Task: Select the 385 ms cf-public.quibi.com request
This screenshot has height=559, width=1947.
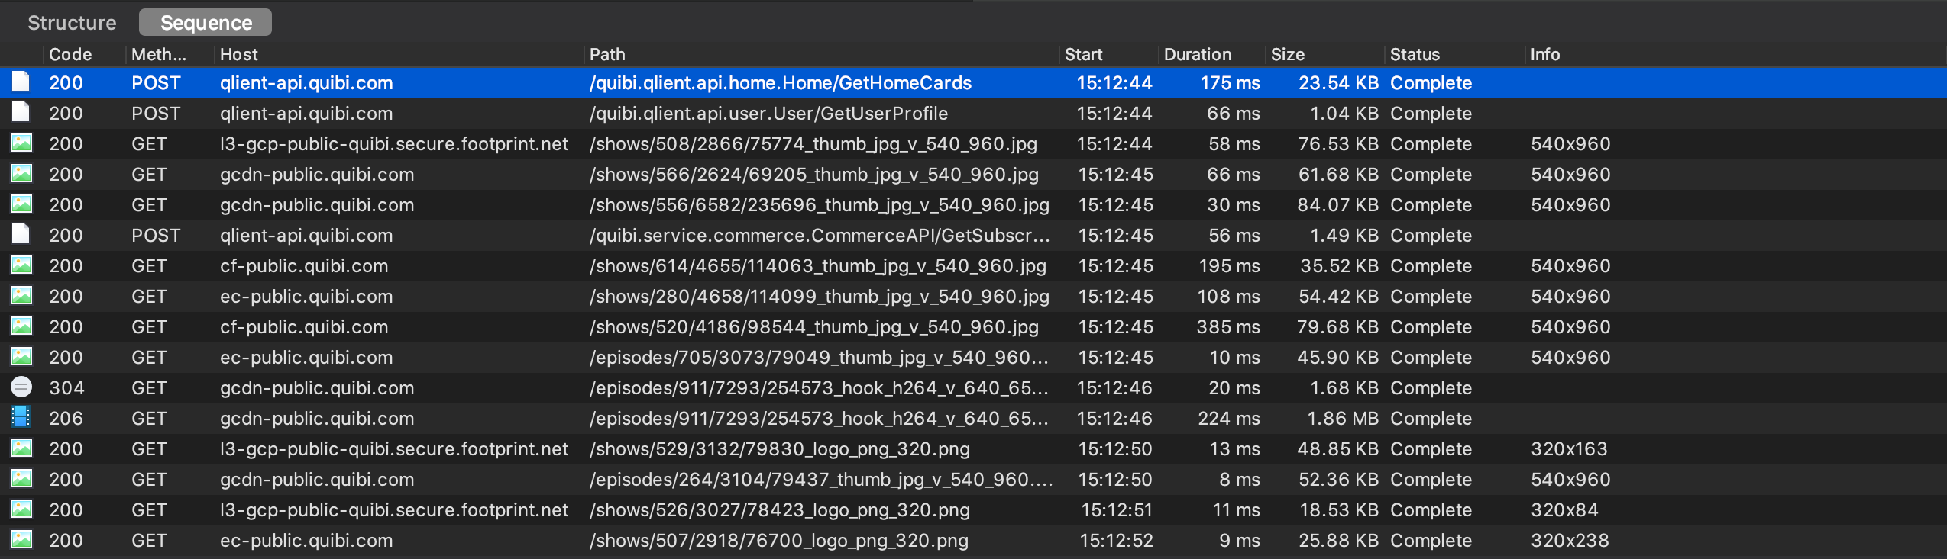Action: click(973, 326)
